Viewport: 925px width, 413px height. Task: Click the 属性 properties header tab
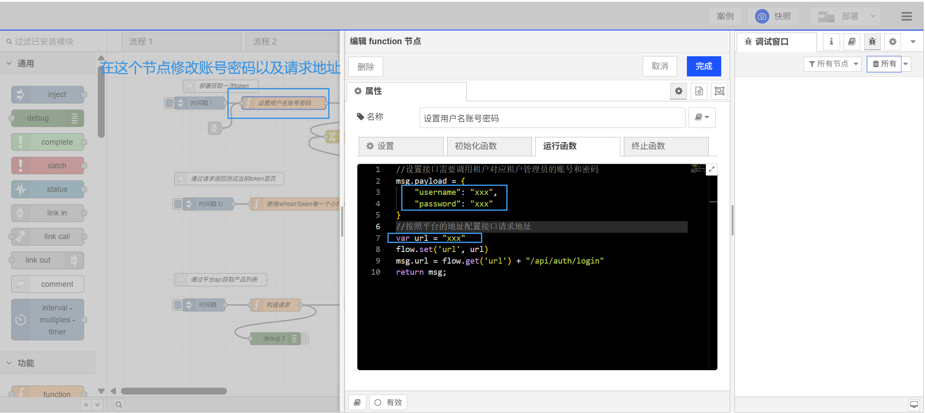coord(407,91)
